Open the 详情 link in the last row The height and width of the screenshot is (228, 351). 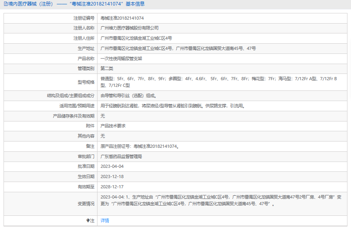point(105,221)
